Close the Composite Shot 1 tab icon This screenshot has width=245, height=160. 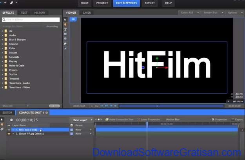coord(47,113)
